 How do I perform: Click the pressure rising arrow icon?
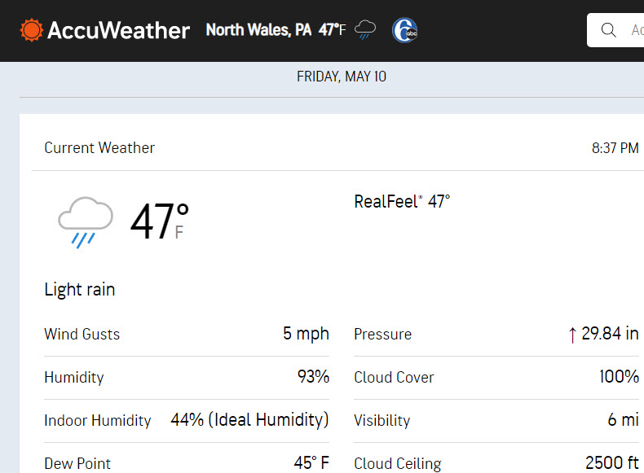pos(572,335)
